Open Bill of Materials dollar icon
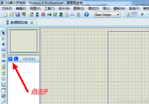 click(67, 15)
